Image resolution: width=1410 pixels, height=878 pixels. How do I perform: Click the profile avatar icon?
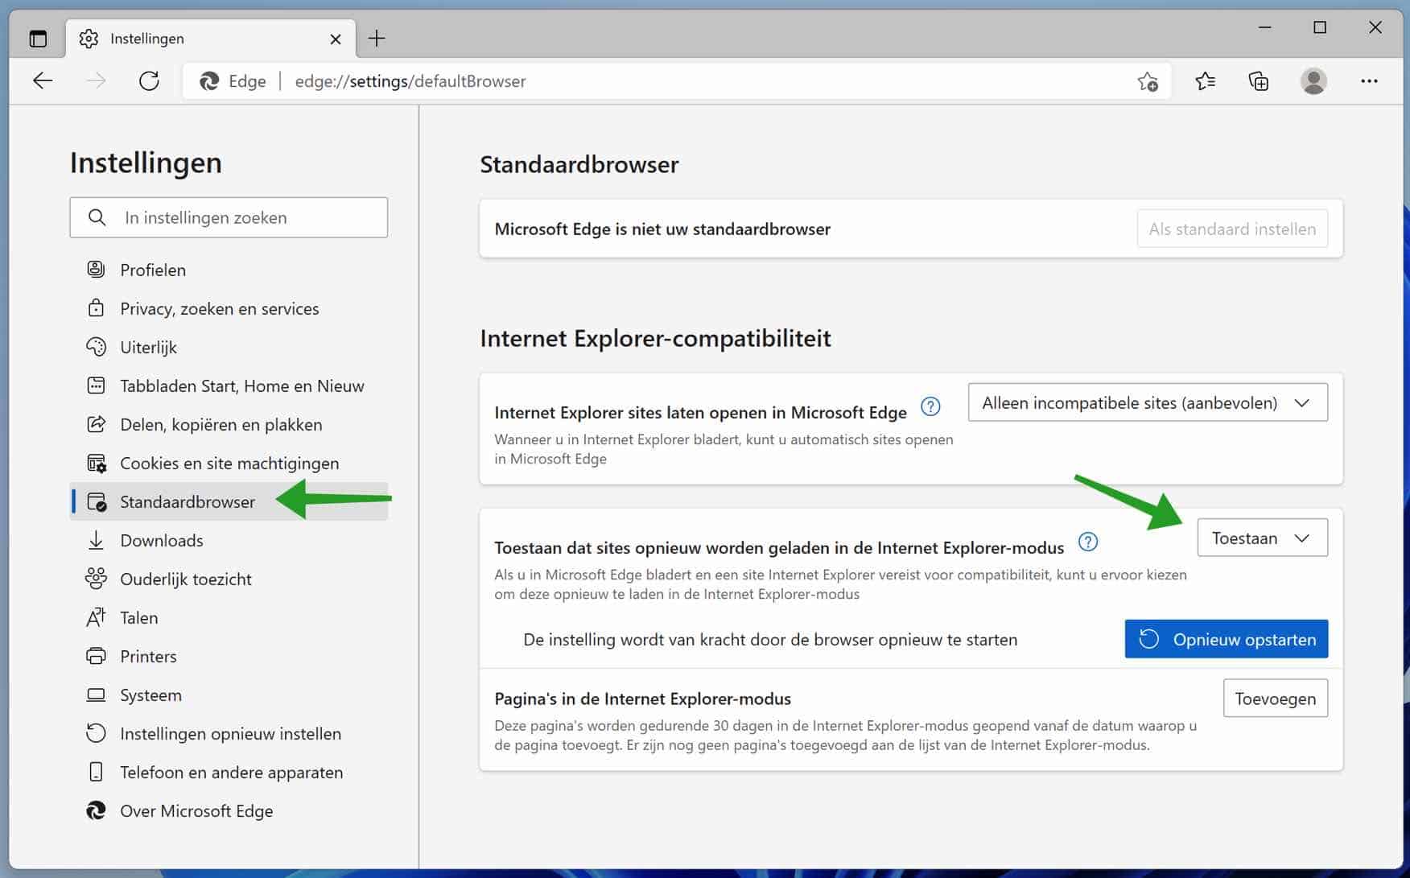pyautogui.click(x=1313, y=80)
